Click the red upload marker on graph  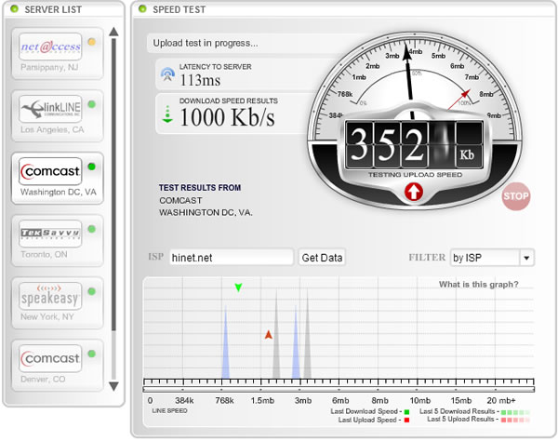(268, 334)
